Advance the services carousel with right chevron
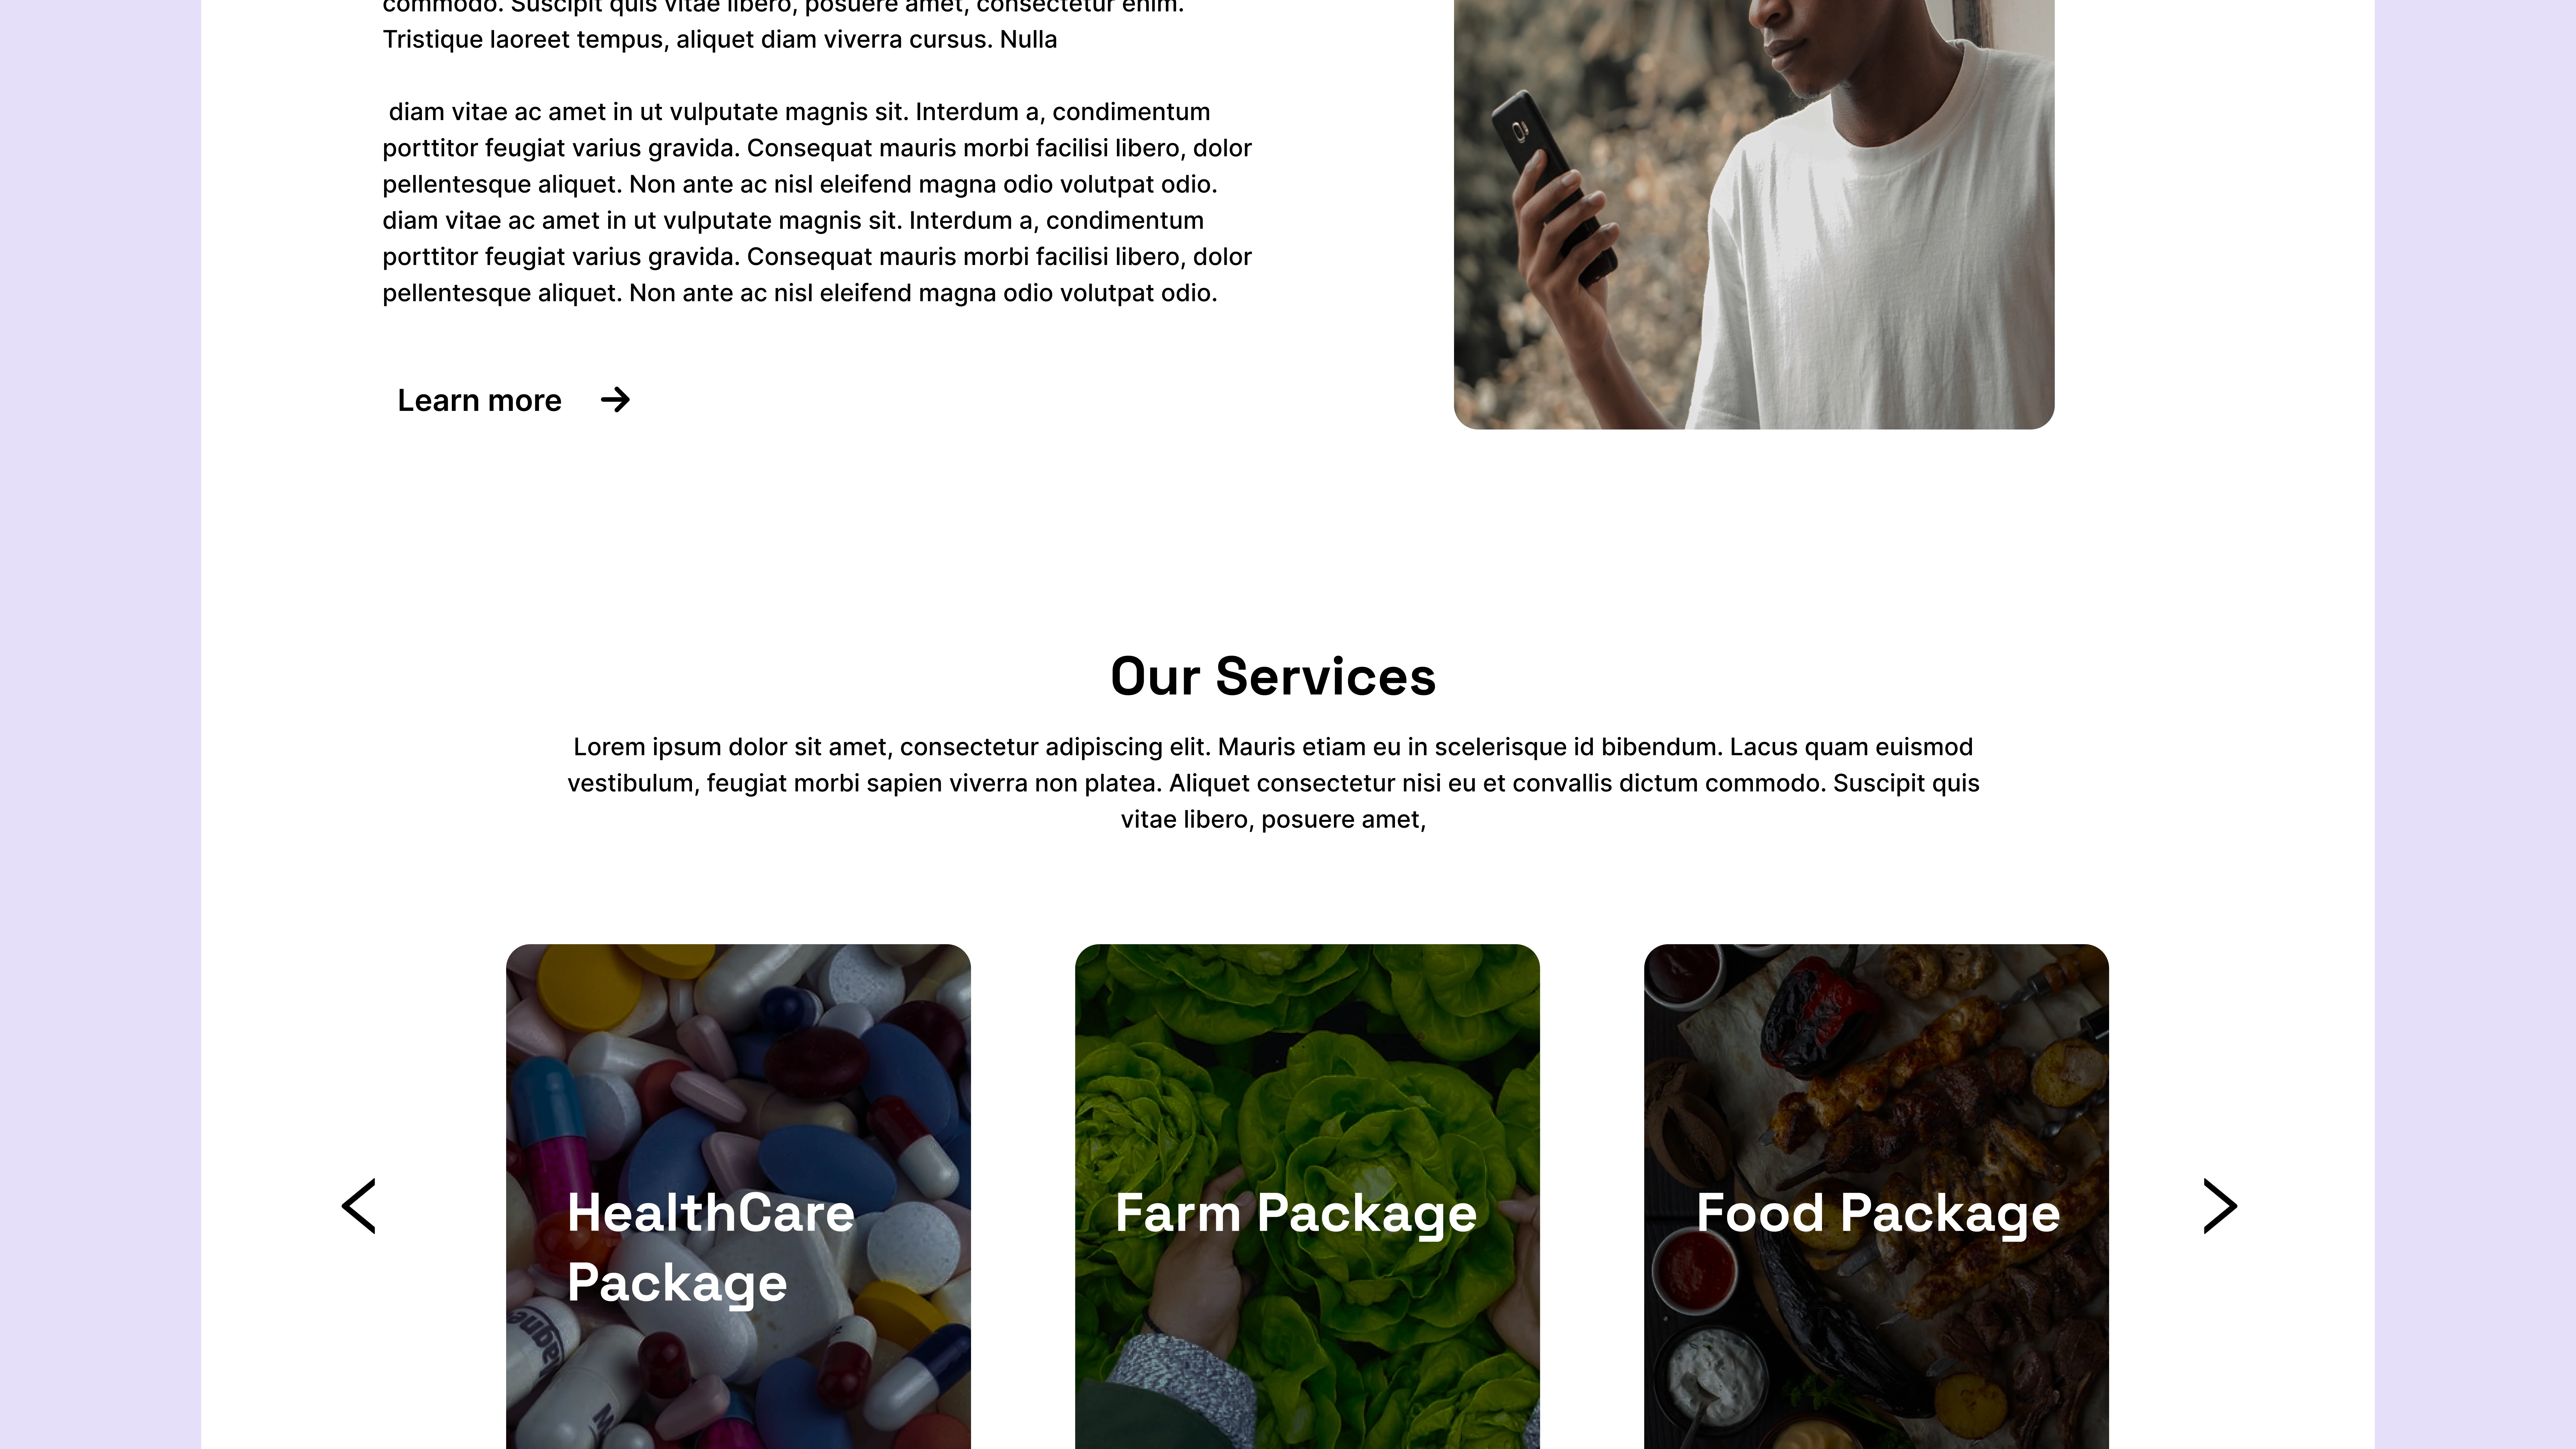 tap(2220, 1206)
